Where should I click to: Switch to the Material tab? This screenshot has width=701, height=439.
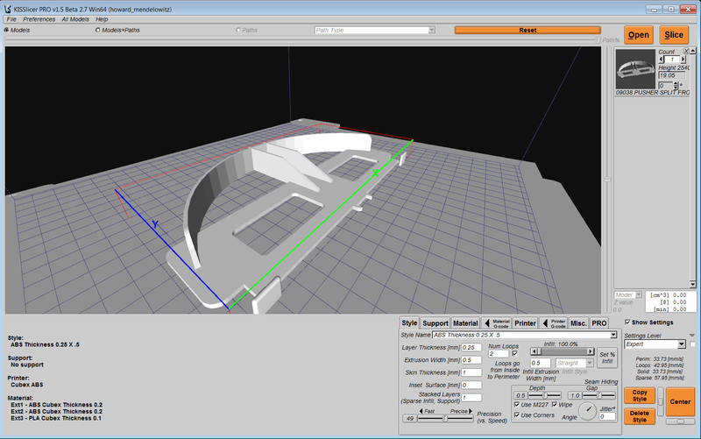tap(465, 323)
